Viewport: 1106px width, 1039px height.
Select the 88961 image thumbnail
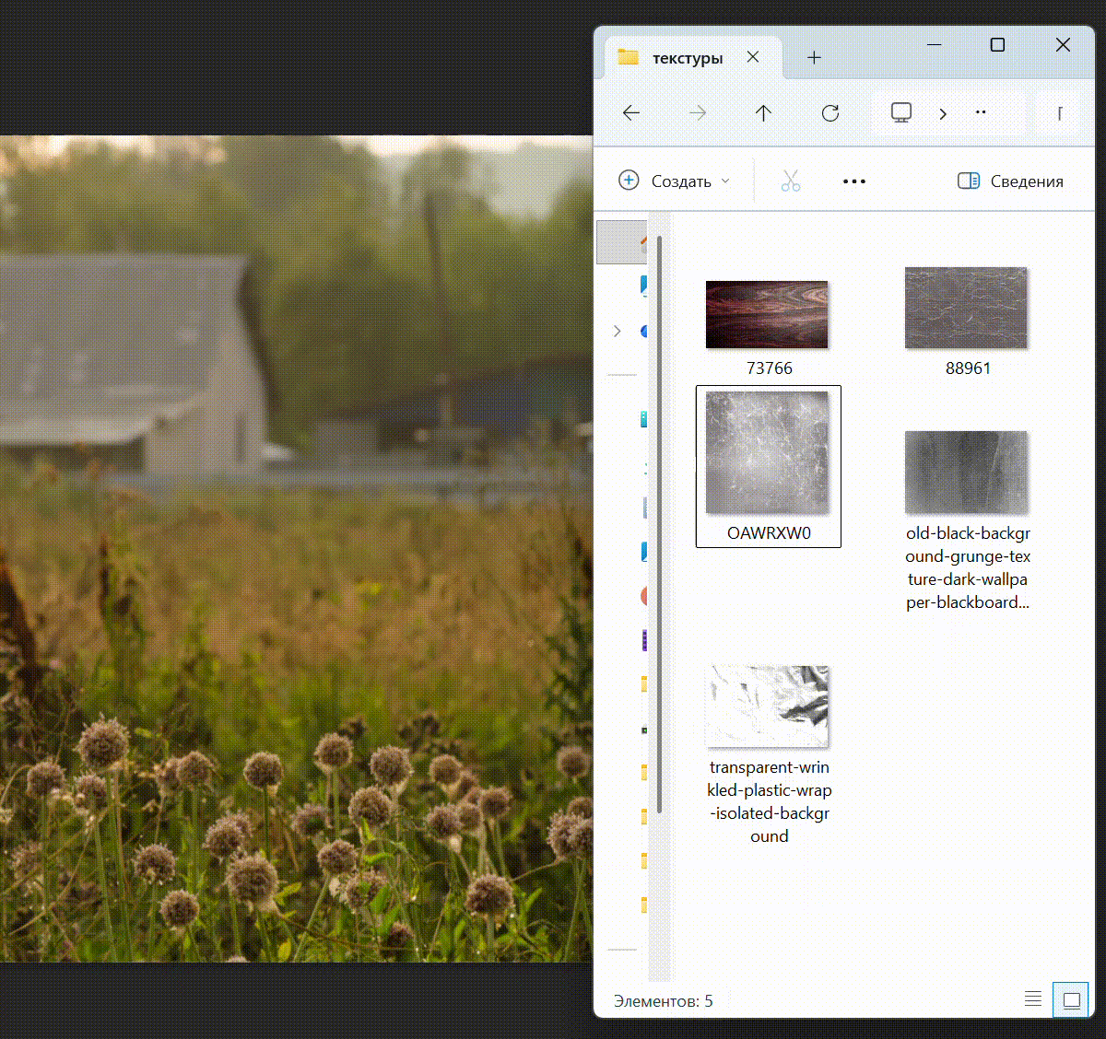pyautogui.click(x=966, y=308)
